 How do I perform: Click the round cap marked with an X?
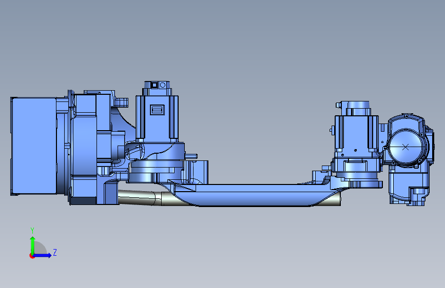coord(405,147)
